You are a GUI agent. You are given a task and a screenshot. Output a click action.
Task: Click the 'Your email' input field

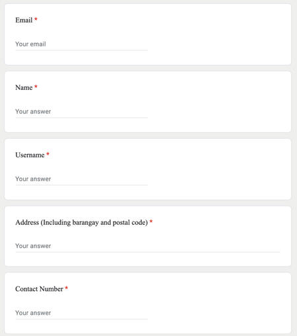(x=81, y=44)
